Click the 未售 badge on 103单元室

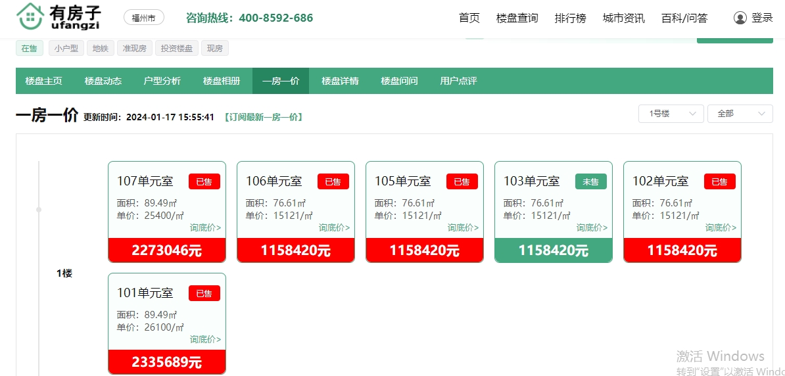tap(590, 181)
